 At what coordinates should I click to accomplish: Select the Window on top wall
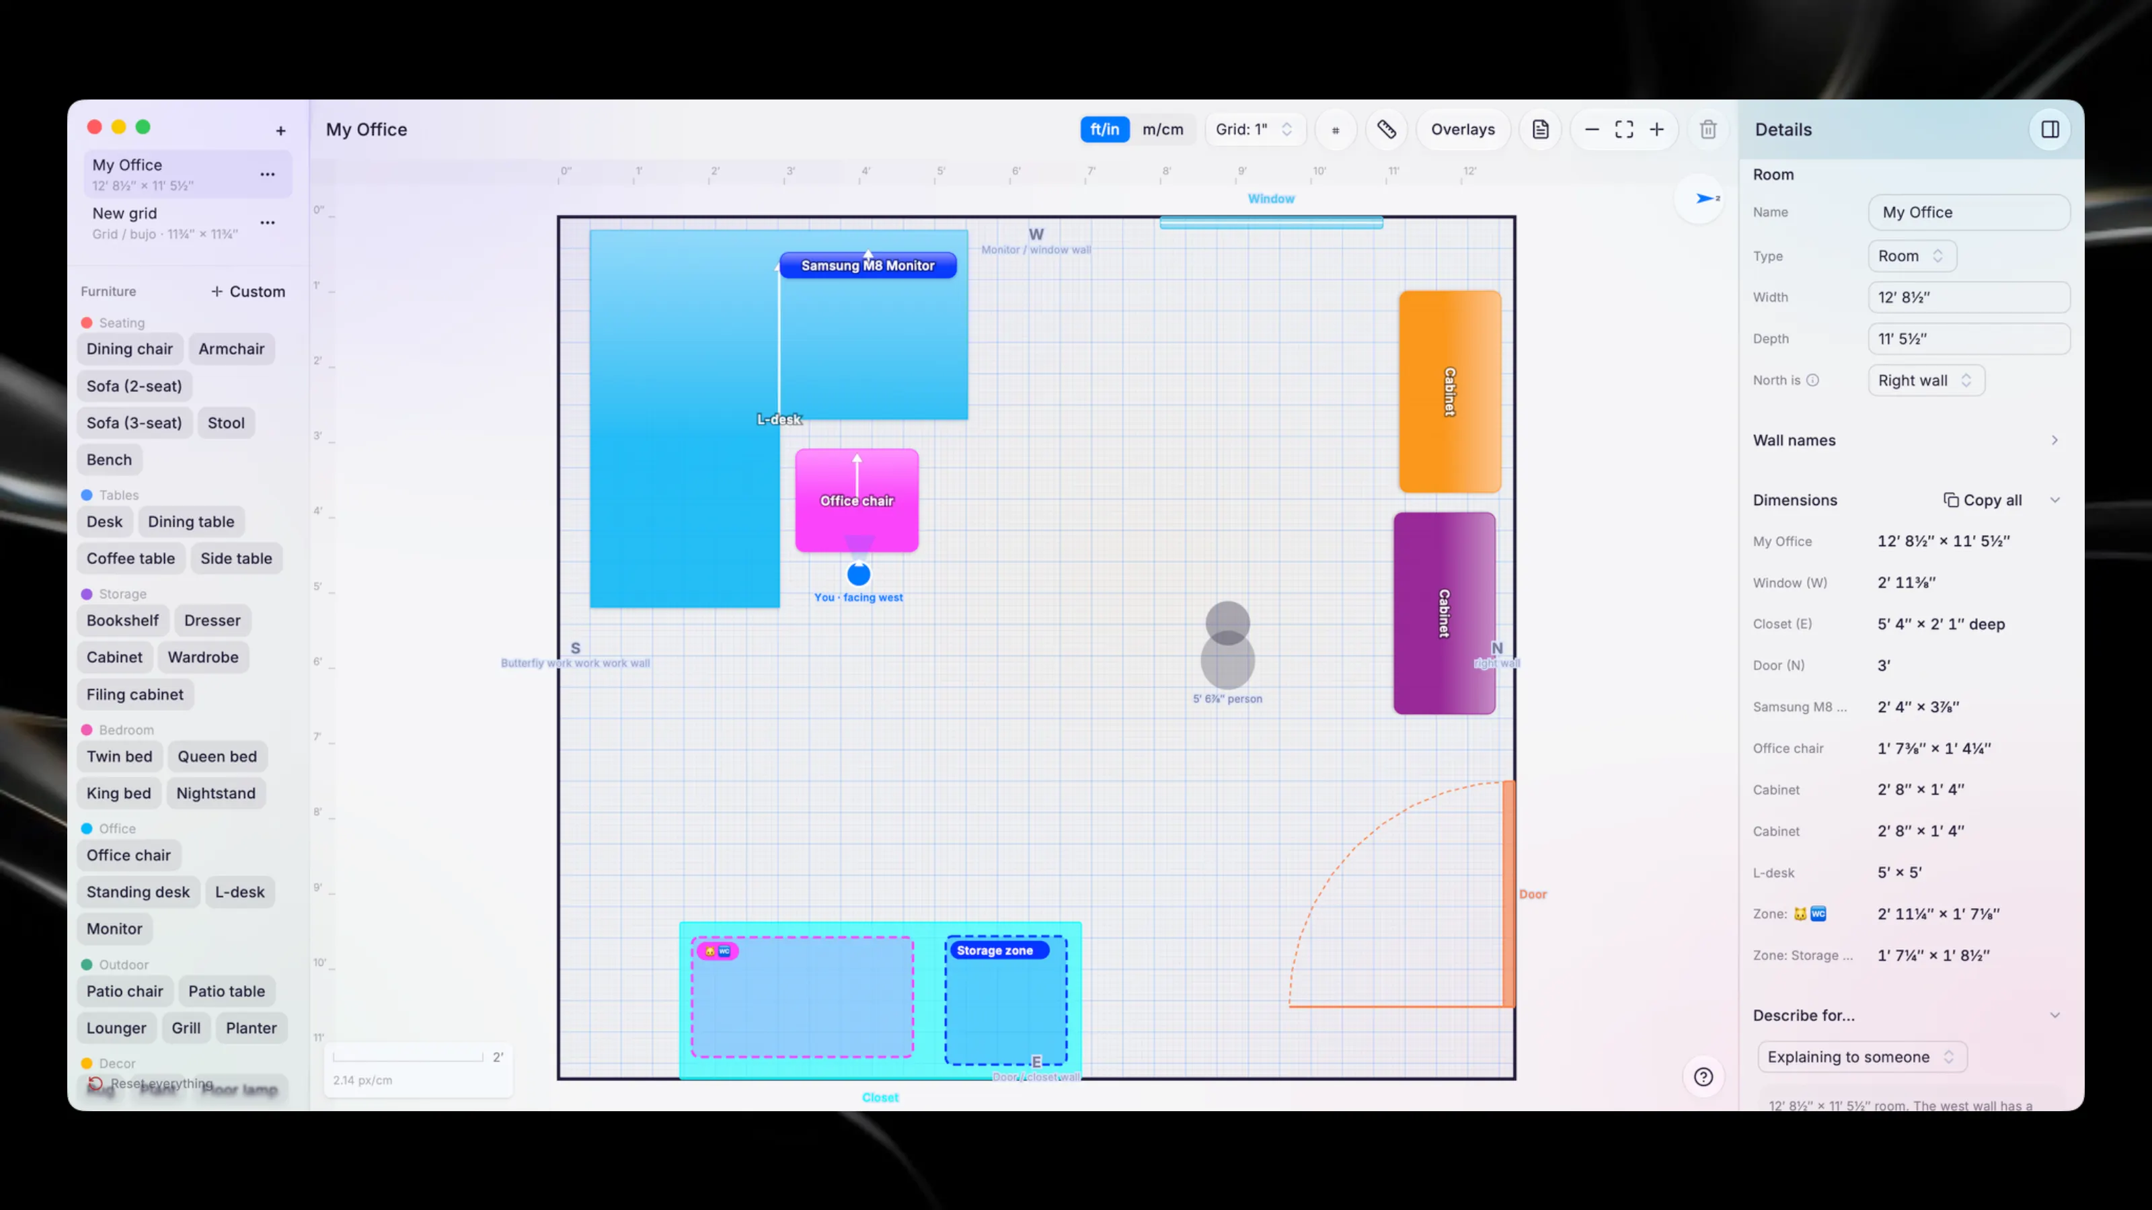click(1272, 222)
